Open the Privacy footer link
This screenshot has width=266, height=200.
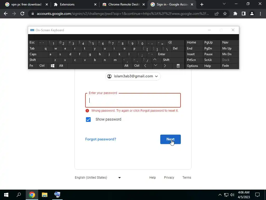coord(169,178)
